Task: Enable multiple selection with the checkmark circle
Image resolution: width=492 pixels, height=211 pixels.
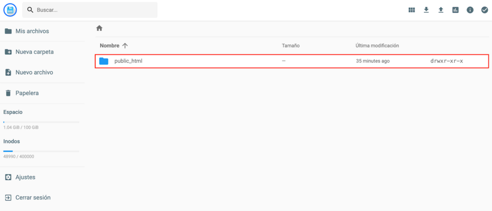Action: tap(484, 10)
